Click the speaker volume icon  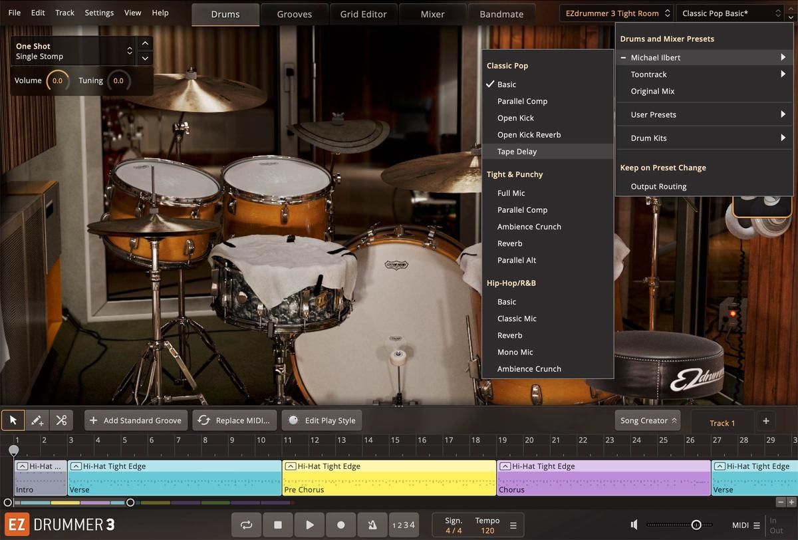(x=635, y=525)
